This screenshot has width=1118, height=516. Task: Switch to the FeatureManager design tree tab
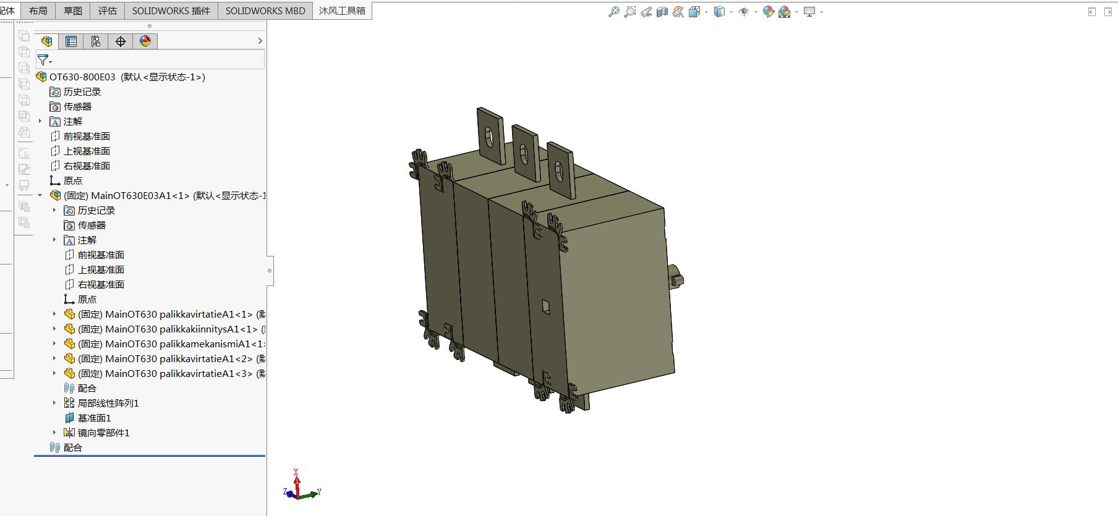[x=46, y=41]
